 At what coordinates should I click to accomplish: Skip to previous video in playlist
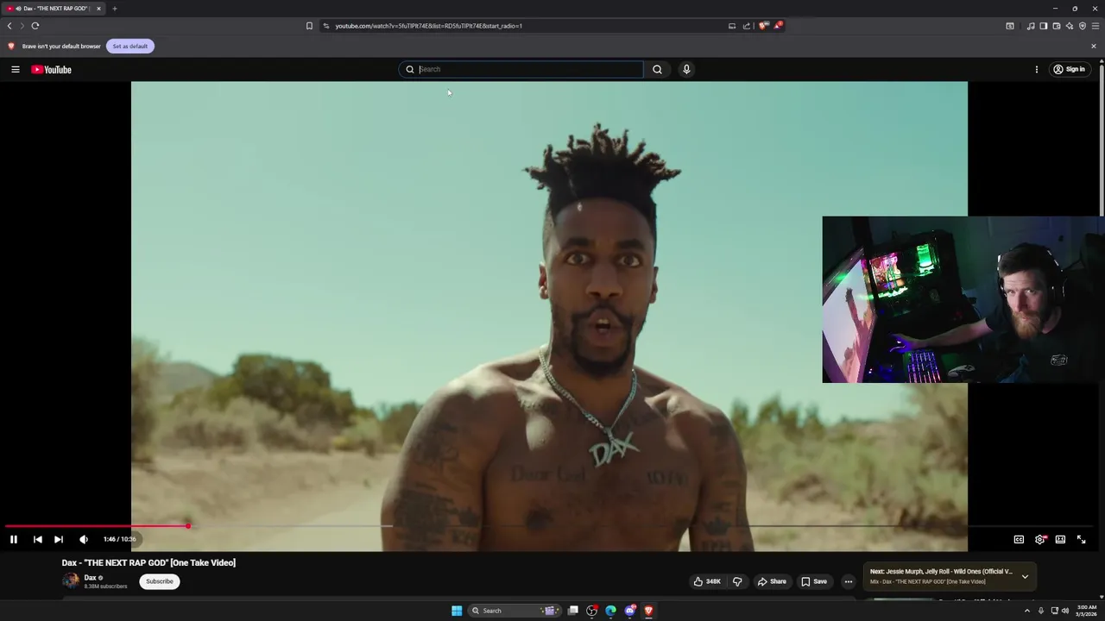(x=37, y=539)
